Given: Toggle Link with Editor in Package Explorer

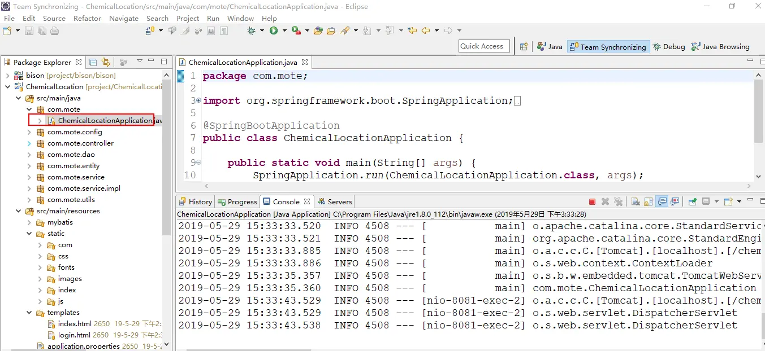Looking at the screenshot, I should (106, 62).
